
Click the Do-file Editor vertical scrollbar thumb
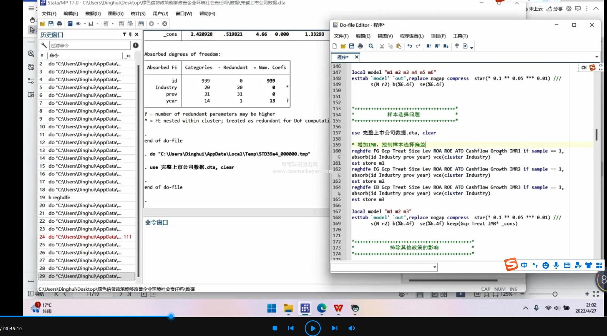[x=596, y=135]
